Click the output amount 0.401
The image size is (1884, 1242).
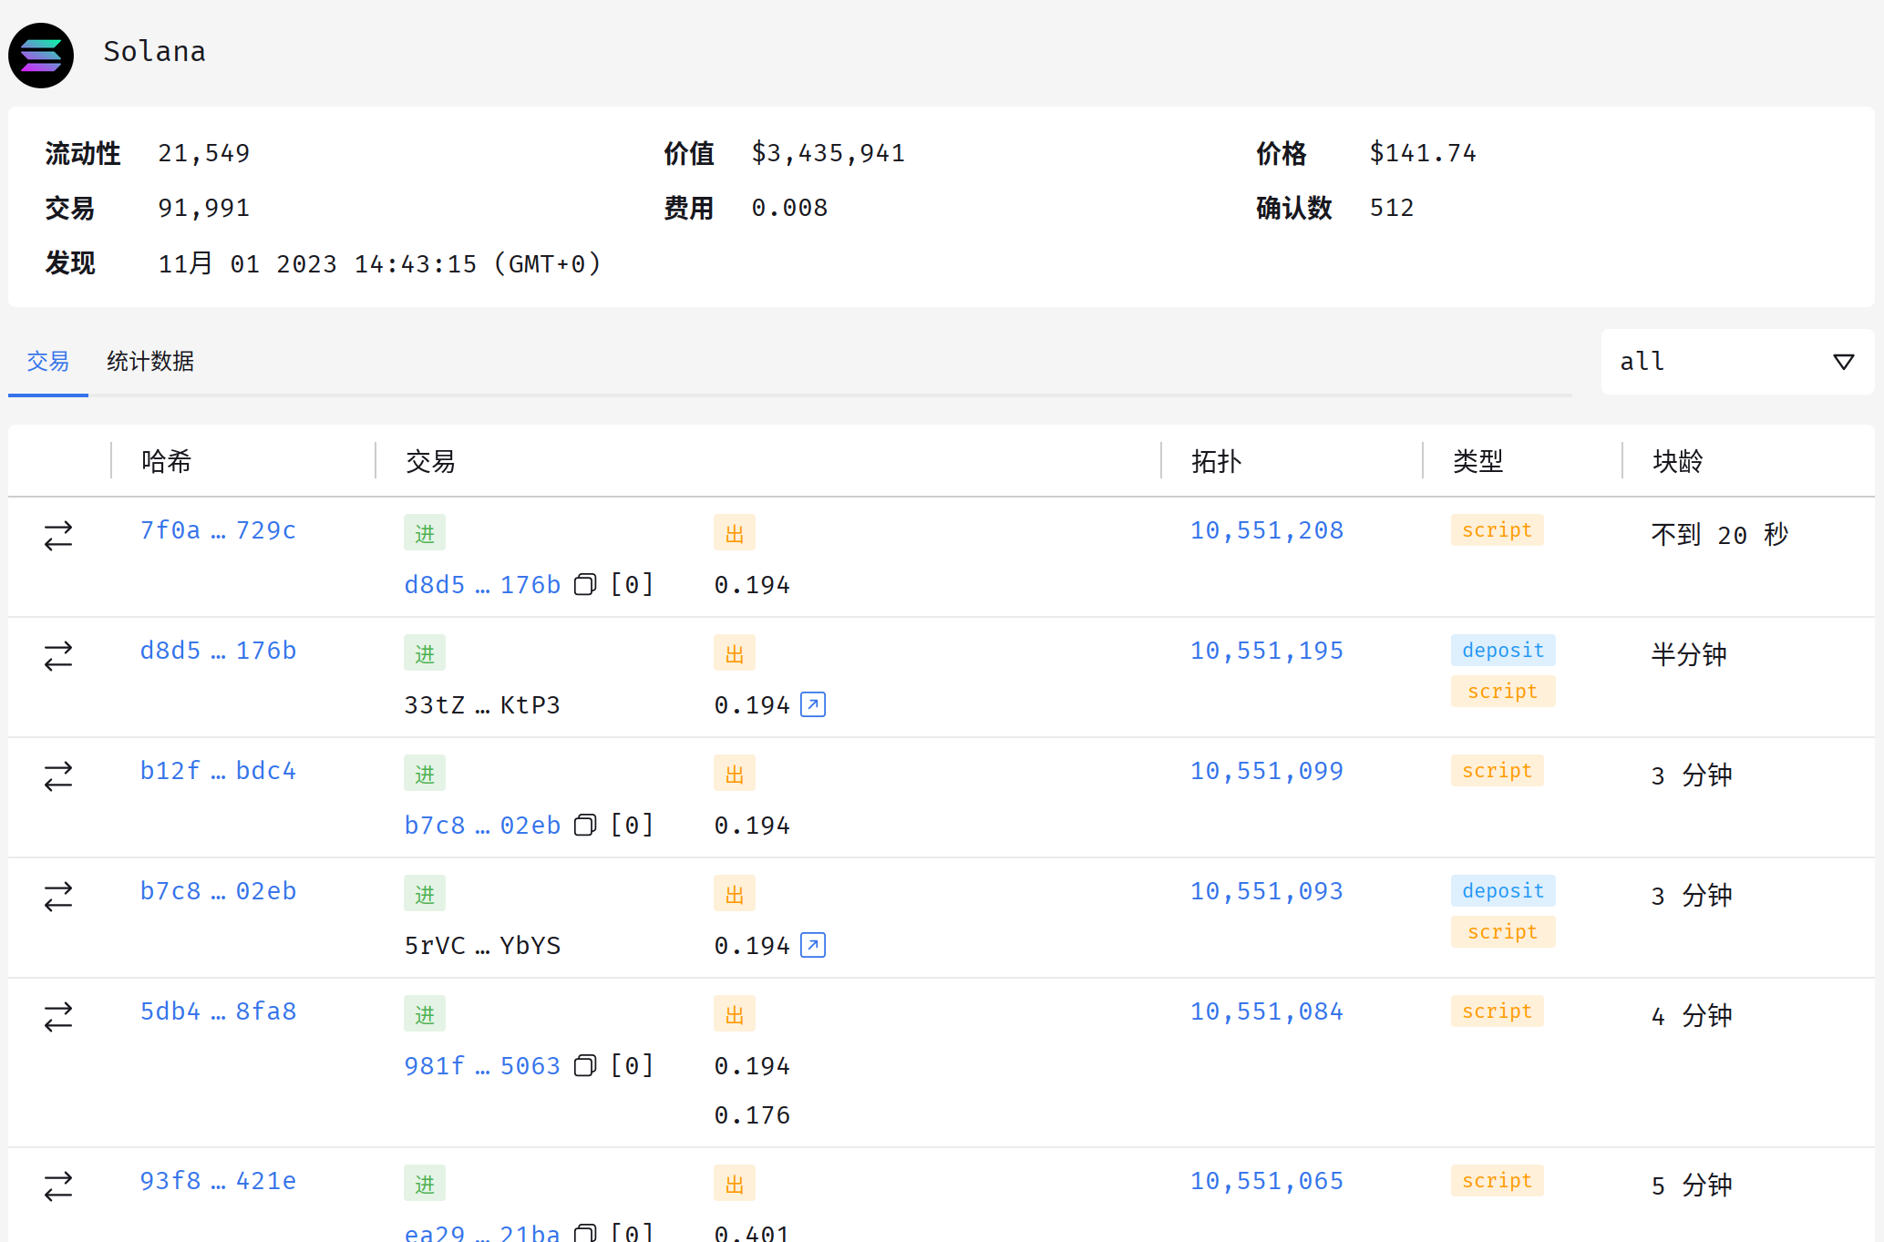[752, 1233]
